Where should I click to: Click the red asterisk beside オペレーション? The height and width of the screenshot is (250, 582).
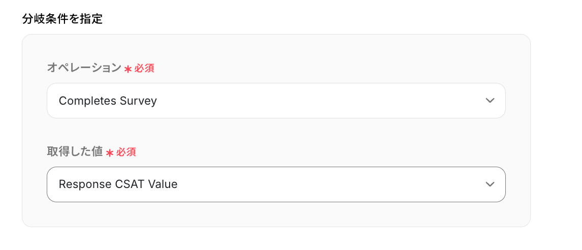coord(128,69)
